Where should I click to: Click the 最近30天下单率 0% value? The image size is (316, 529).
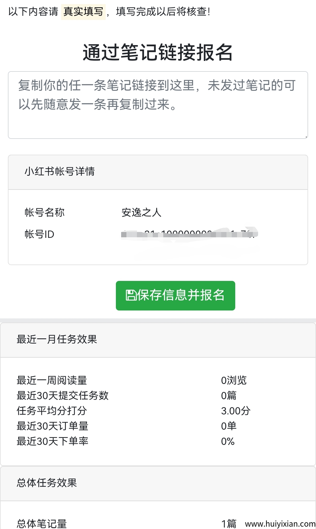coord(228,441)
